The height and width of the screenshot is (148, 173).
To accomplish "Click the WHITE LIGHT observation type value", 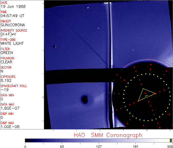I will click(12, 43).
